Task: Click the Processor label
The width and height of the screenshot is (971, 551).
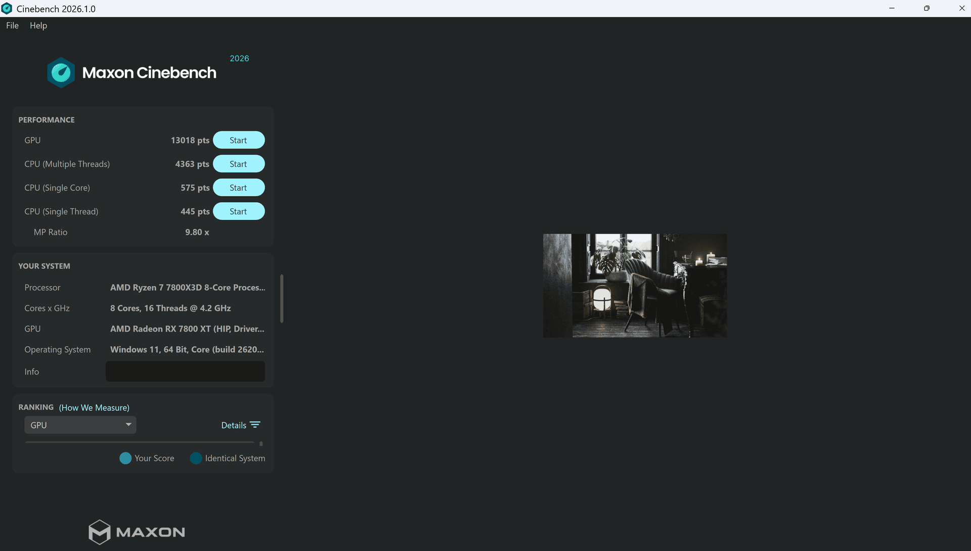Action: [42, 288]
